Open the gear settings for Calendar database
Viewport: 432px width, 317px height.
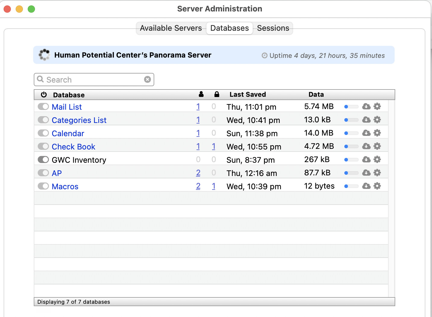tap(377, 133)
